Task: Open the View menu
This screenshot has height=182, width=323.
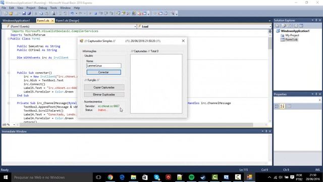Action: coord(20,8)
